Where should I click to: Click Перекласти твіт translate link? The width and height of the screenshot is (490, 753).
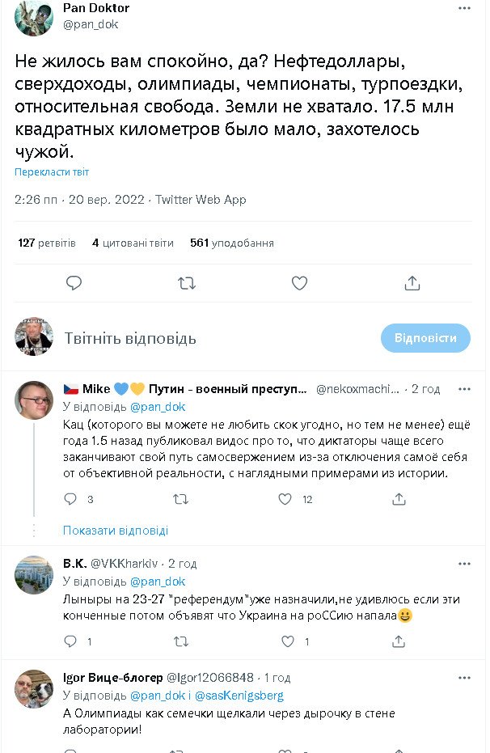[x=52, y=172]
